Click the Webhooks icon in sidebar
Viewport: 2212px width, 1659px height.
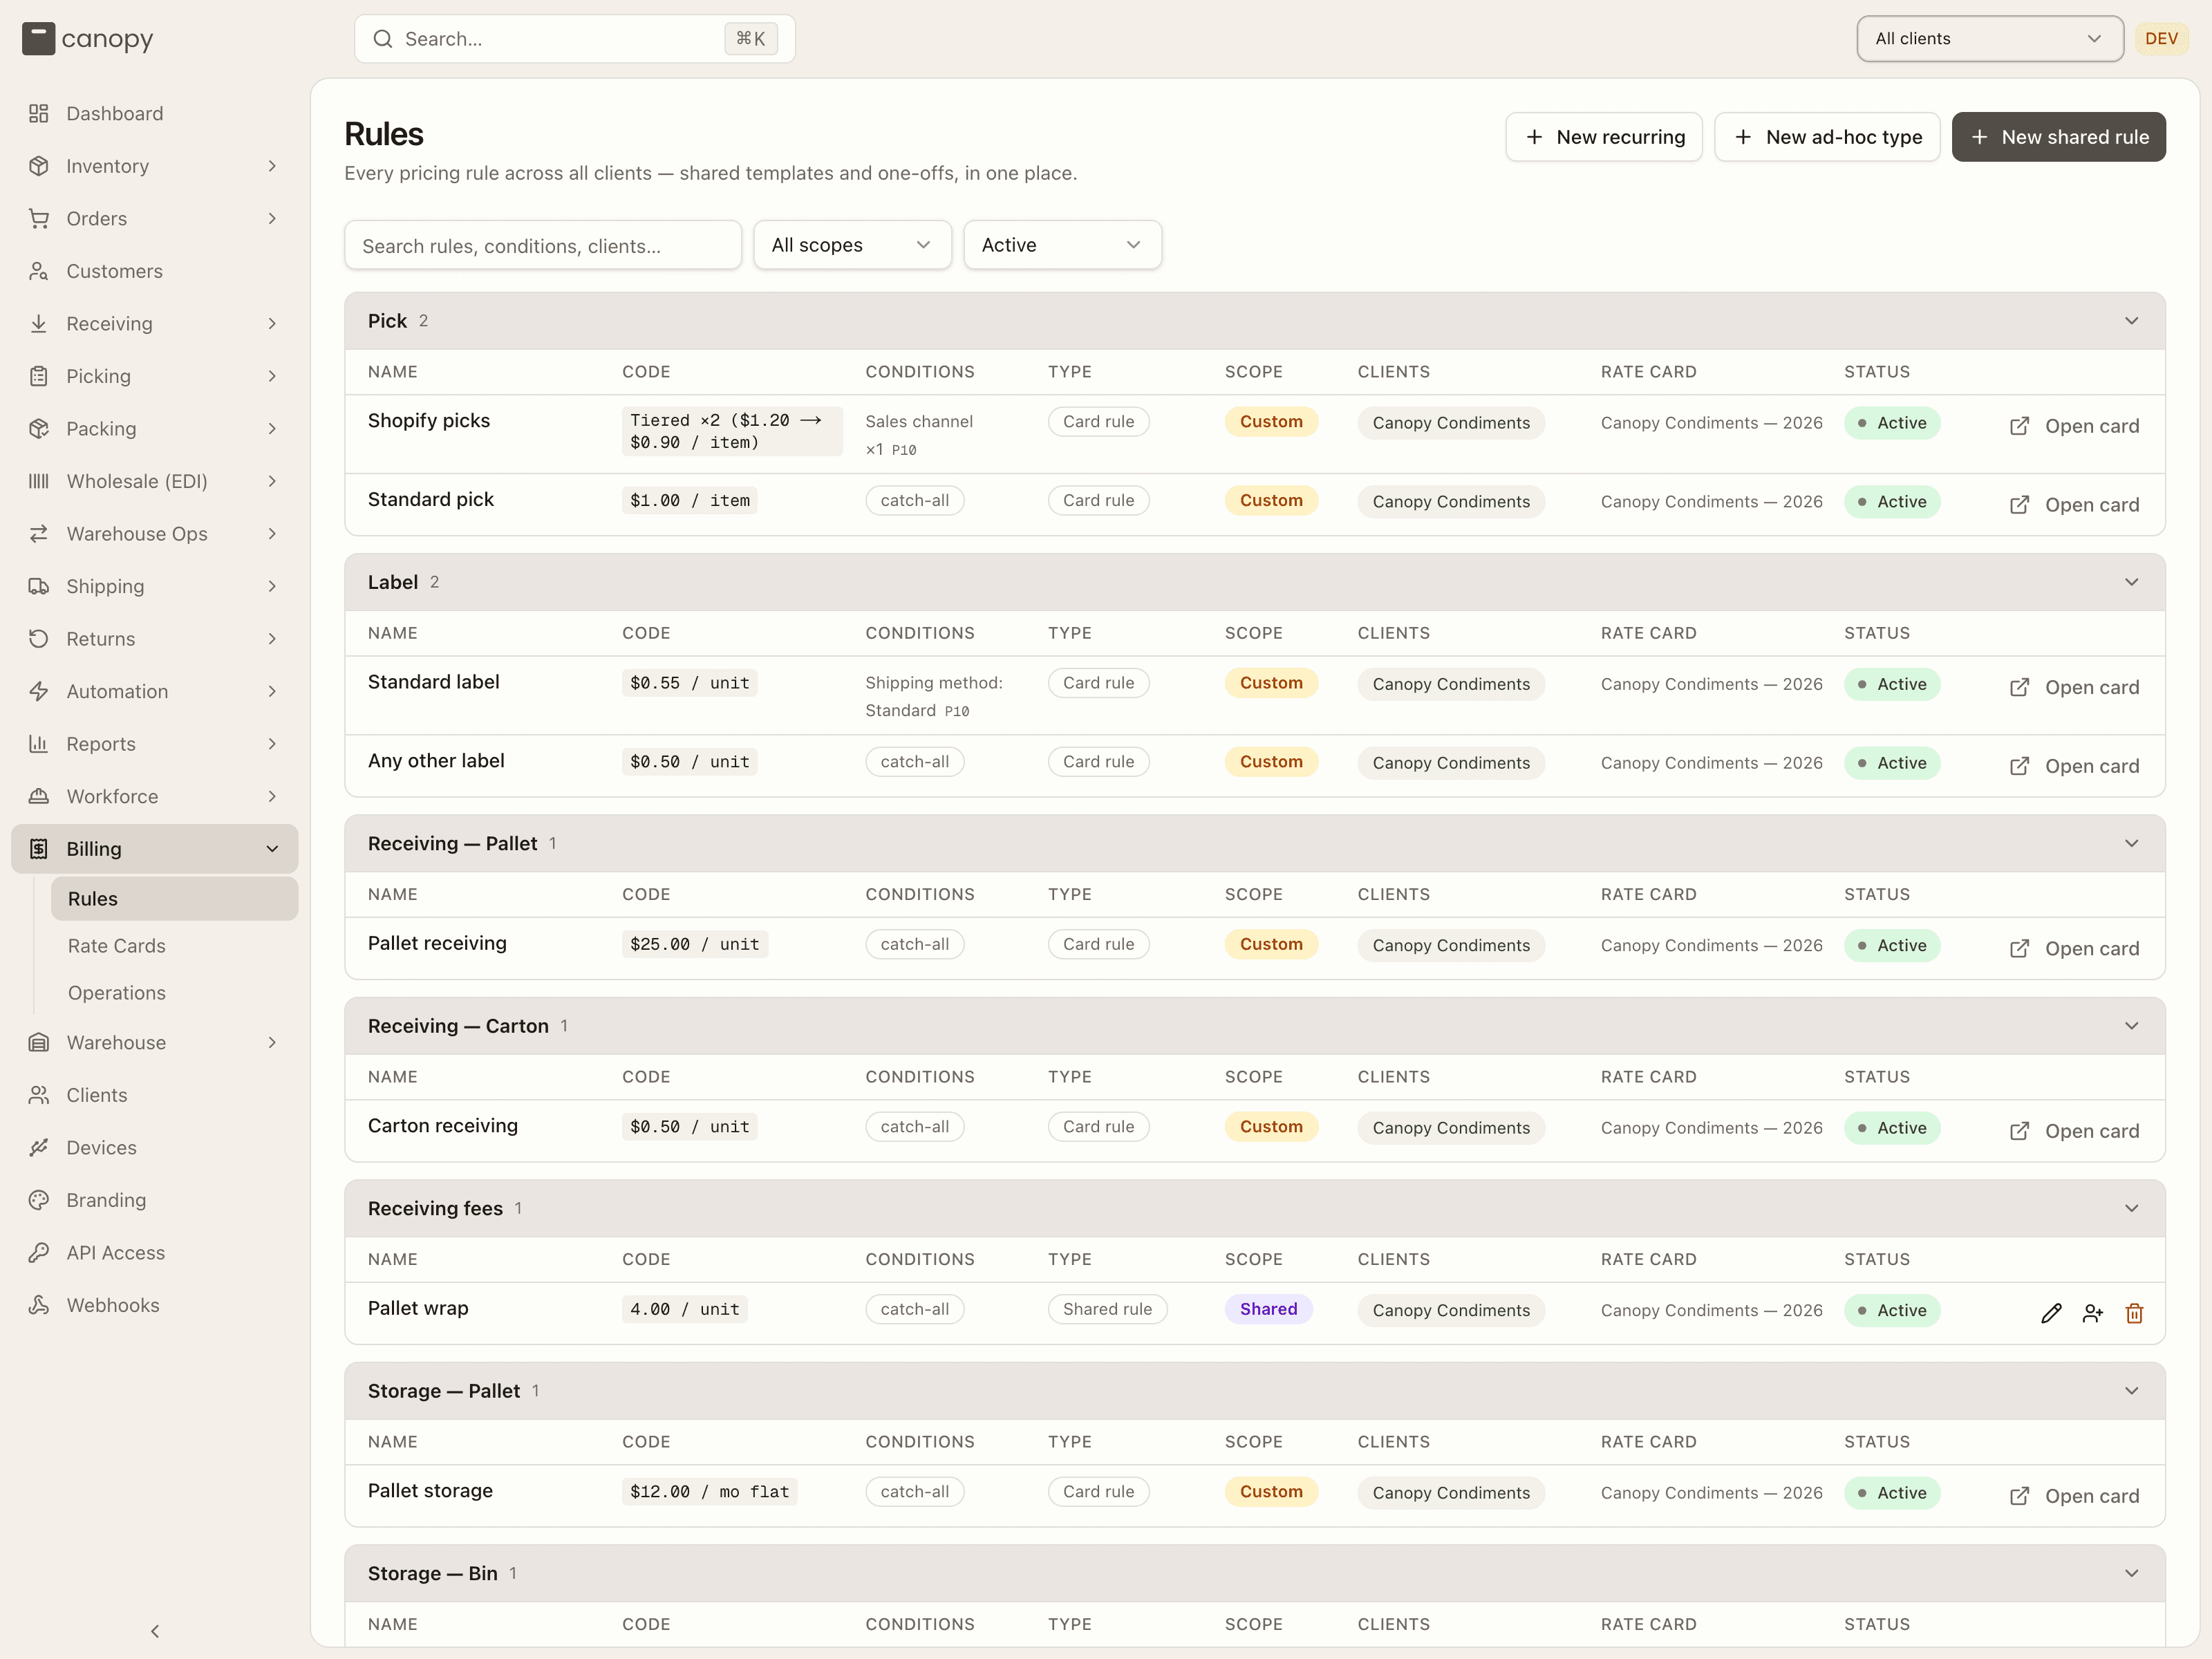(39, 1305)
